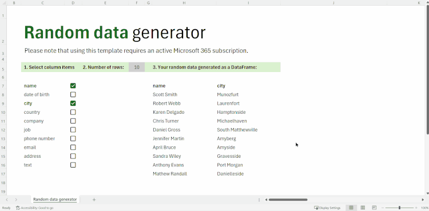Switch to Normal view icon
Viewport: 429px width, 211px height.
[351, 208]
